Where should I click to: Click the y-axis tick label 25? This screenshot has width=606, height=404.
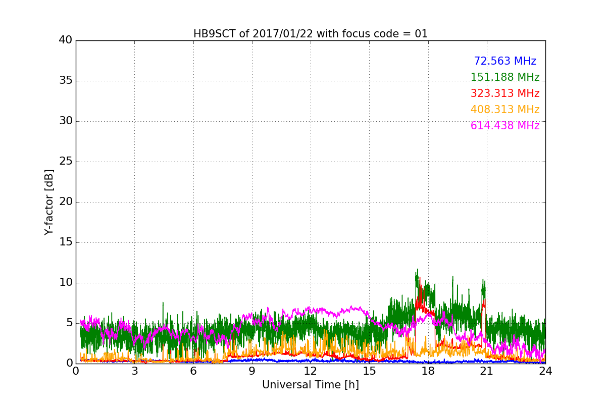click(66, 162)
